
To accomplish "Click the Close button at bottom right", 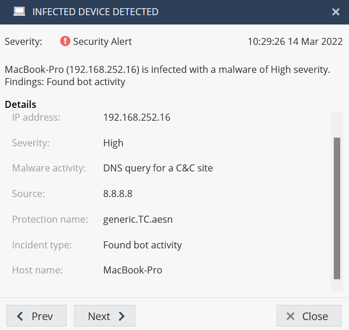I will [309, 316].
